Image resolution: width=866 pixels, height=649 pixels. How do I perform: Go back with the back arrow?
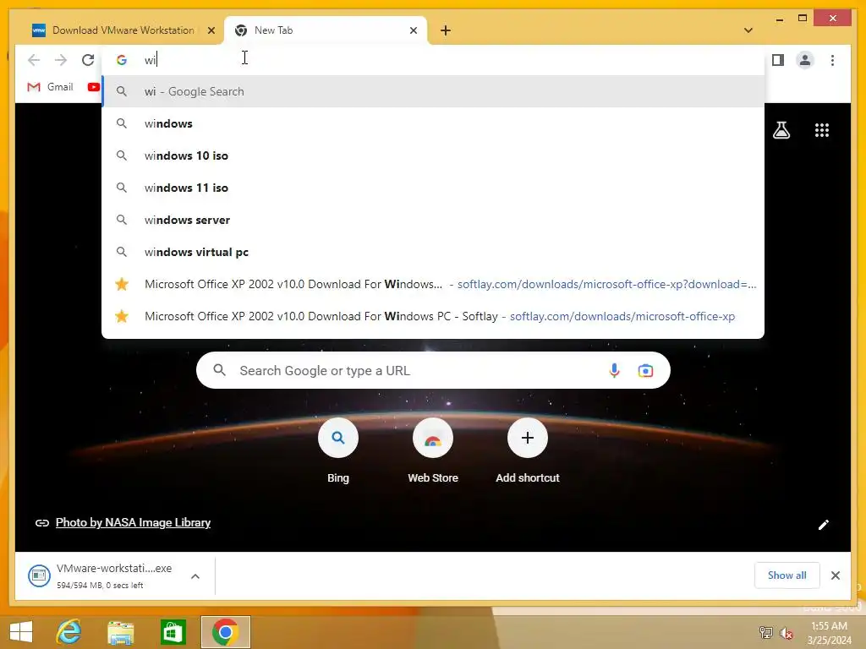[x=34, y=60]
